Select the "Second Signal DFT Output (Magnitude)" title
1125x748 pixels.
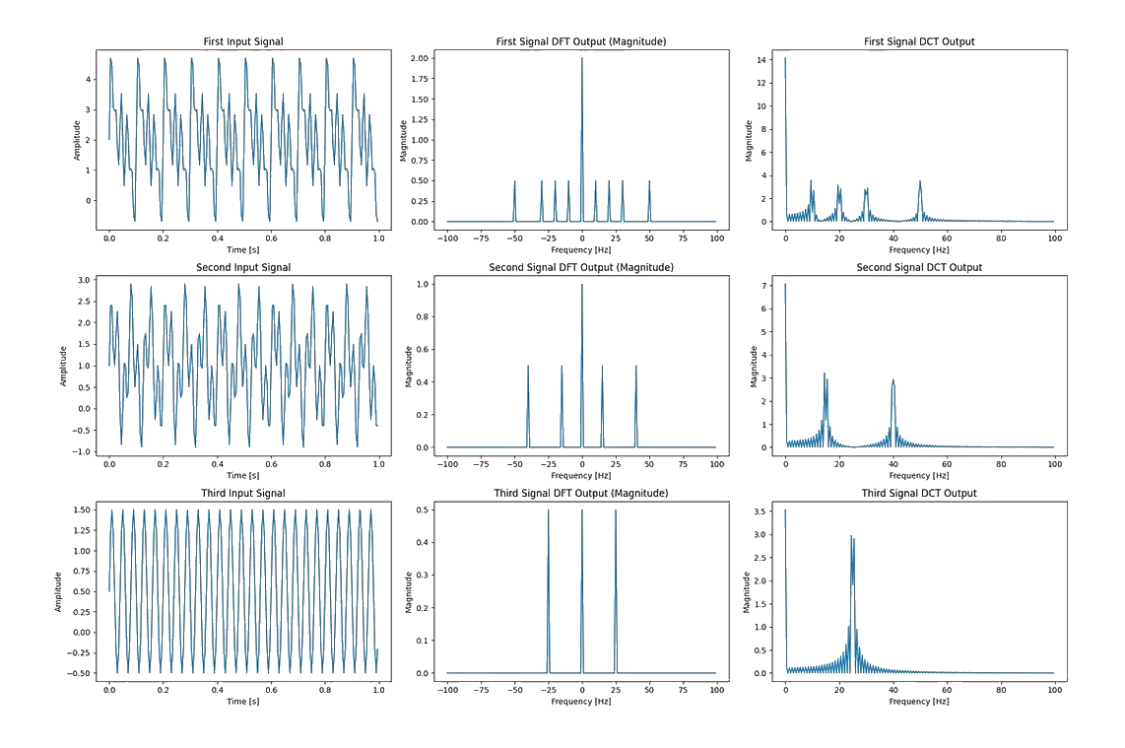[x=582, y=267]
